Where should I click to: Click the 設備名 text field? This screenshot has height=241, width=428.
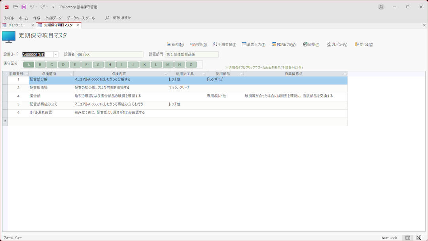109,54
